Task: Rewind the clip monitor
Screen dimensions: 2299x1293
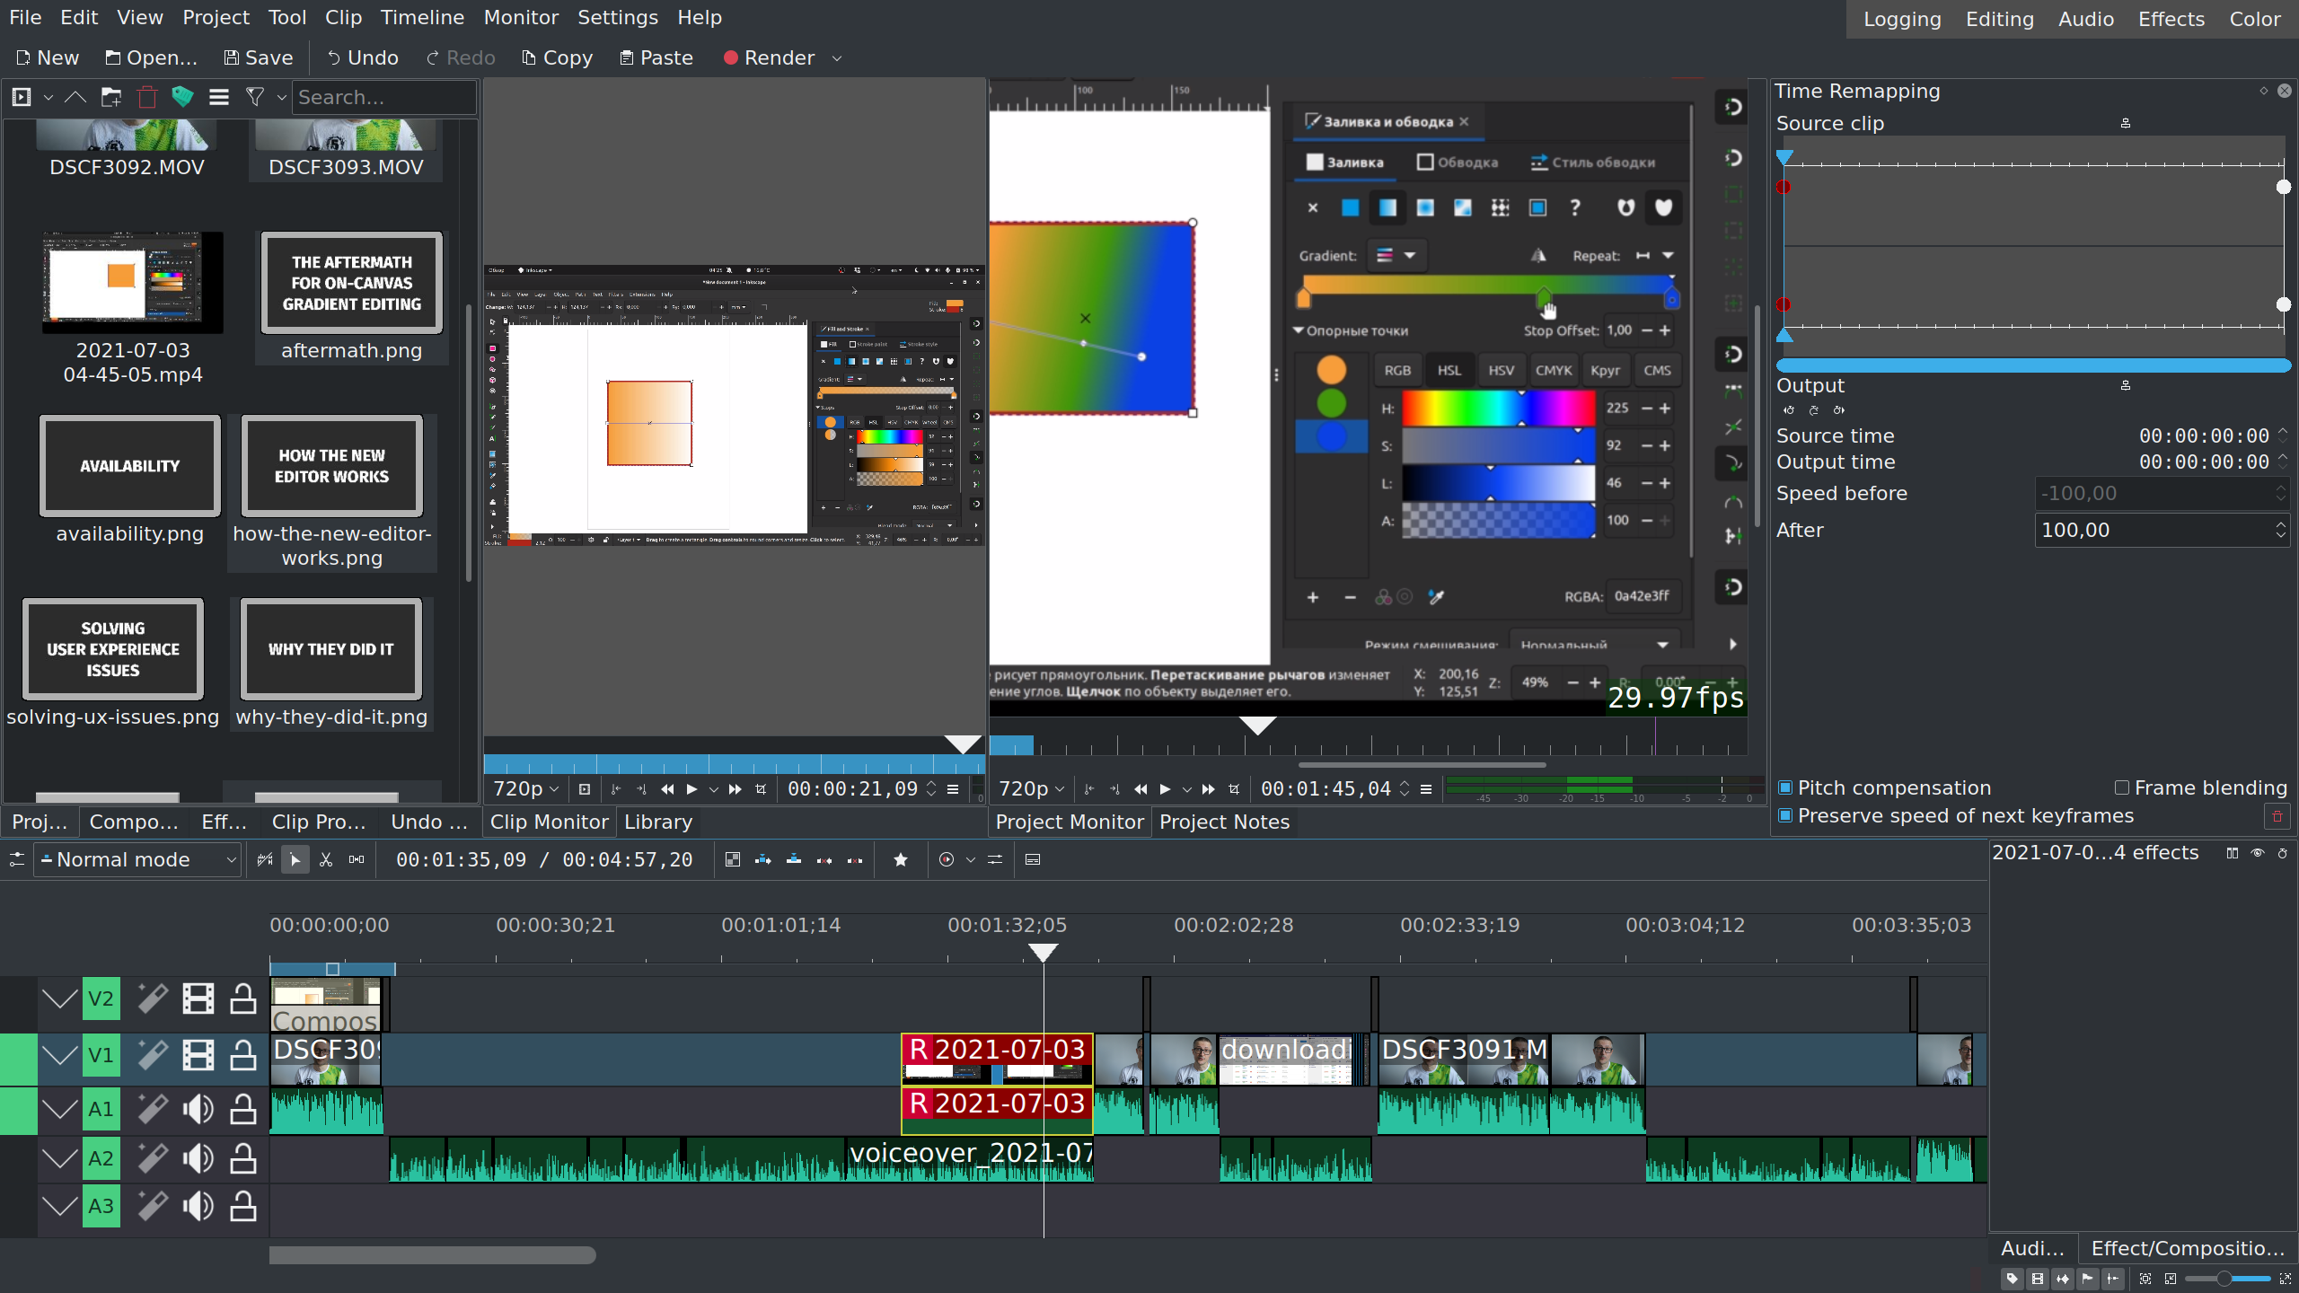Action: (x=667, y=789)
